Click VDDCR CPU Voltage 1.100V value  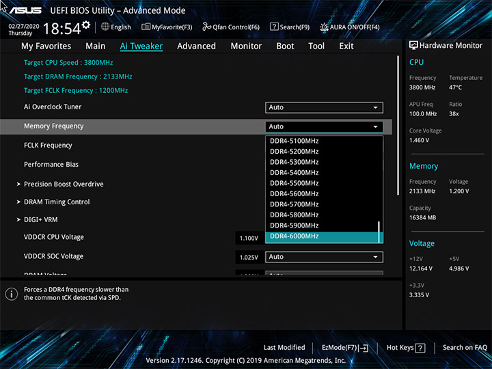click(249, 238)
